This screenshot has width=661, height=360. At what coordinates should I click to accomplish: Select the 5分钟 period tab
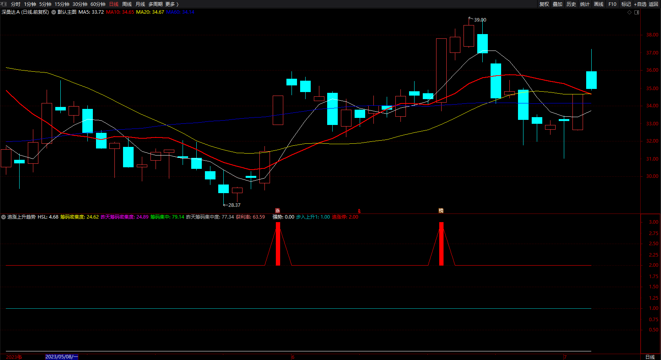(x=45, y=4)
